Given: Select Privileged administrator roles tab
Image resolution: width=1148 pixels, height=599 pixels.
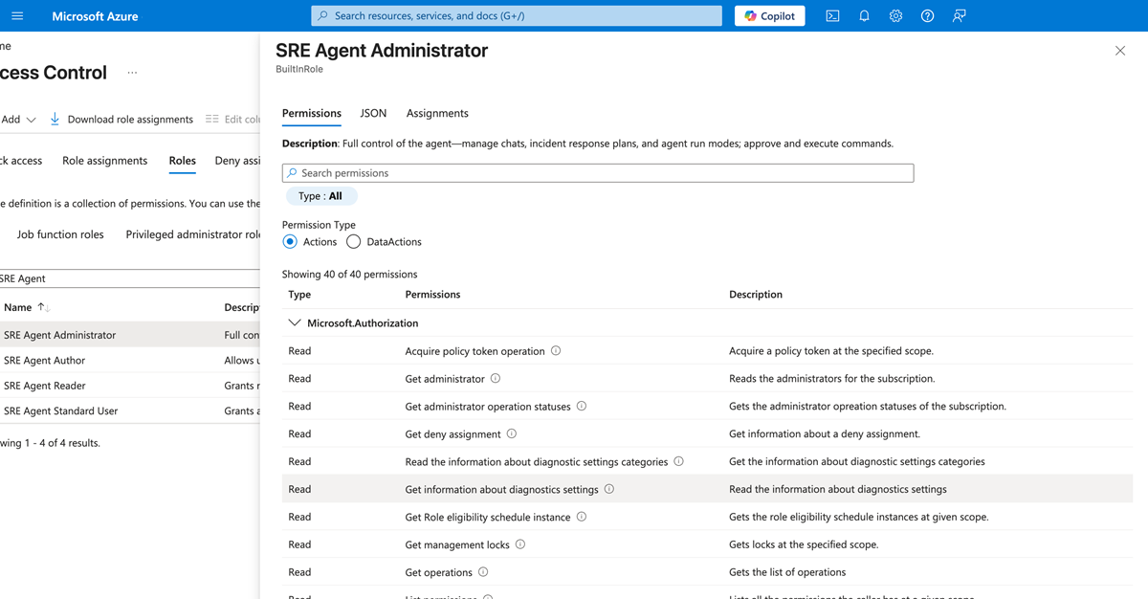Looking at the screenshot, I should [x=192, y=234].
